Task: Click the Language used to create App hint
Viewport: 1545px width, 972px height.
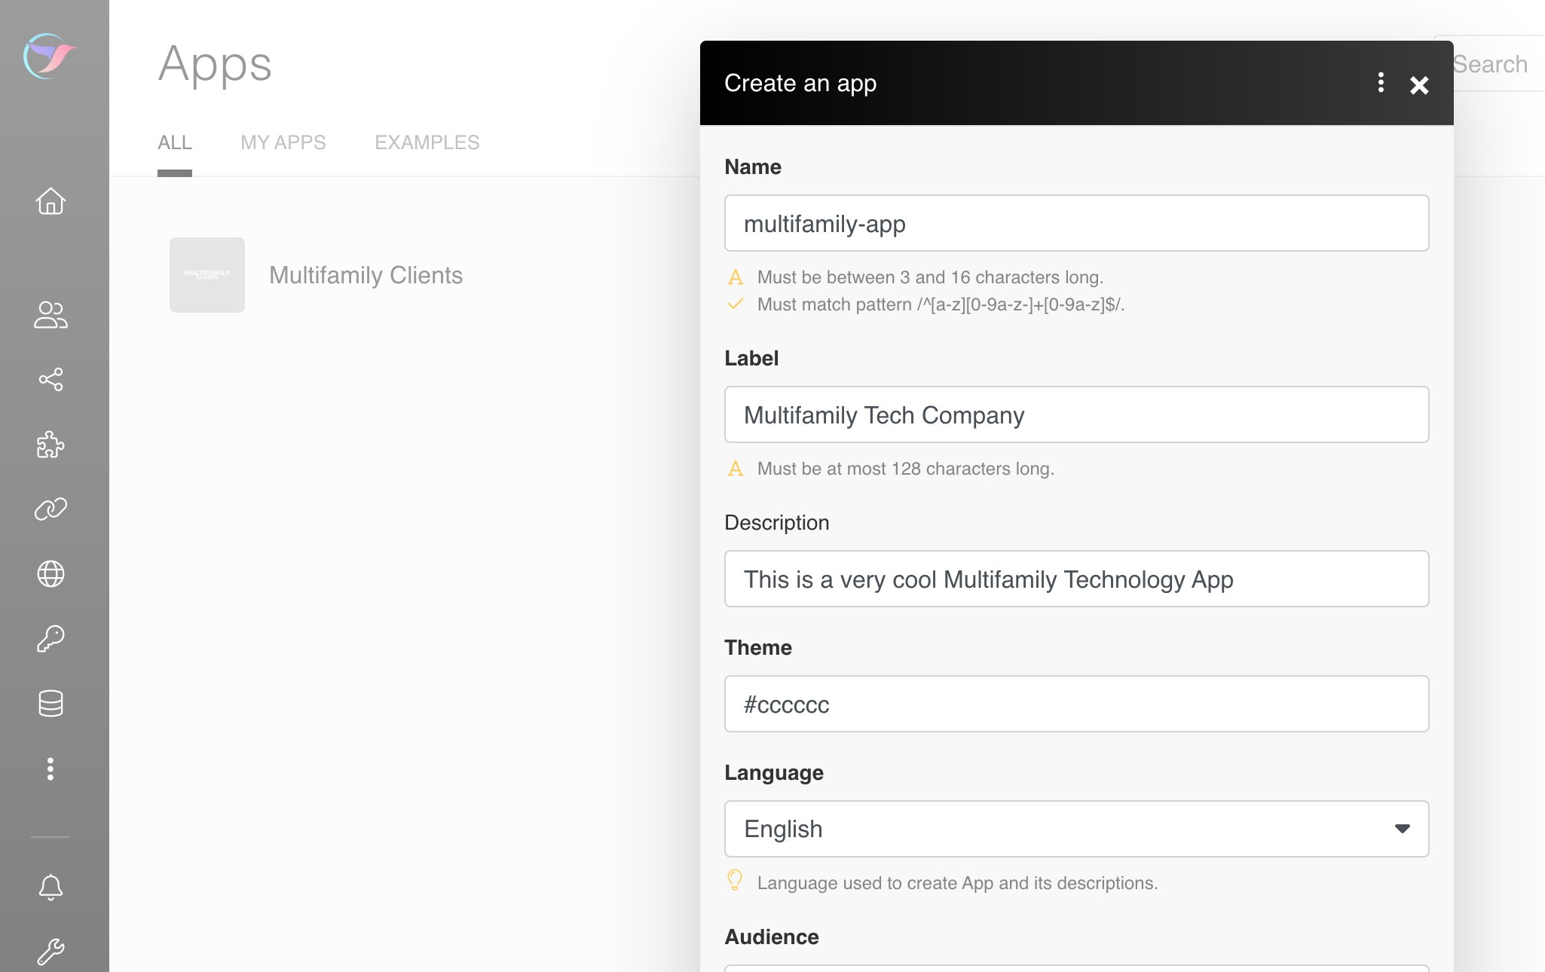Action: click(957, 883)
